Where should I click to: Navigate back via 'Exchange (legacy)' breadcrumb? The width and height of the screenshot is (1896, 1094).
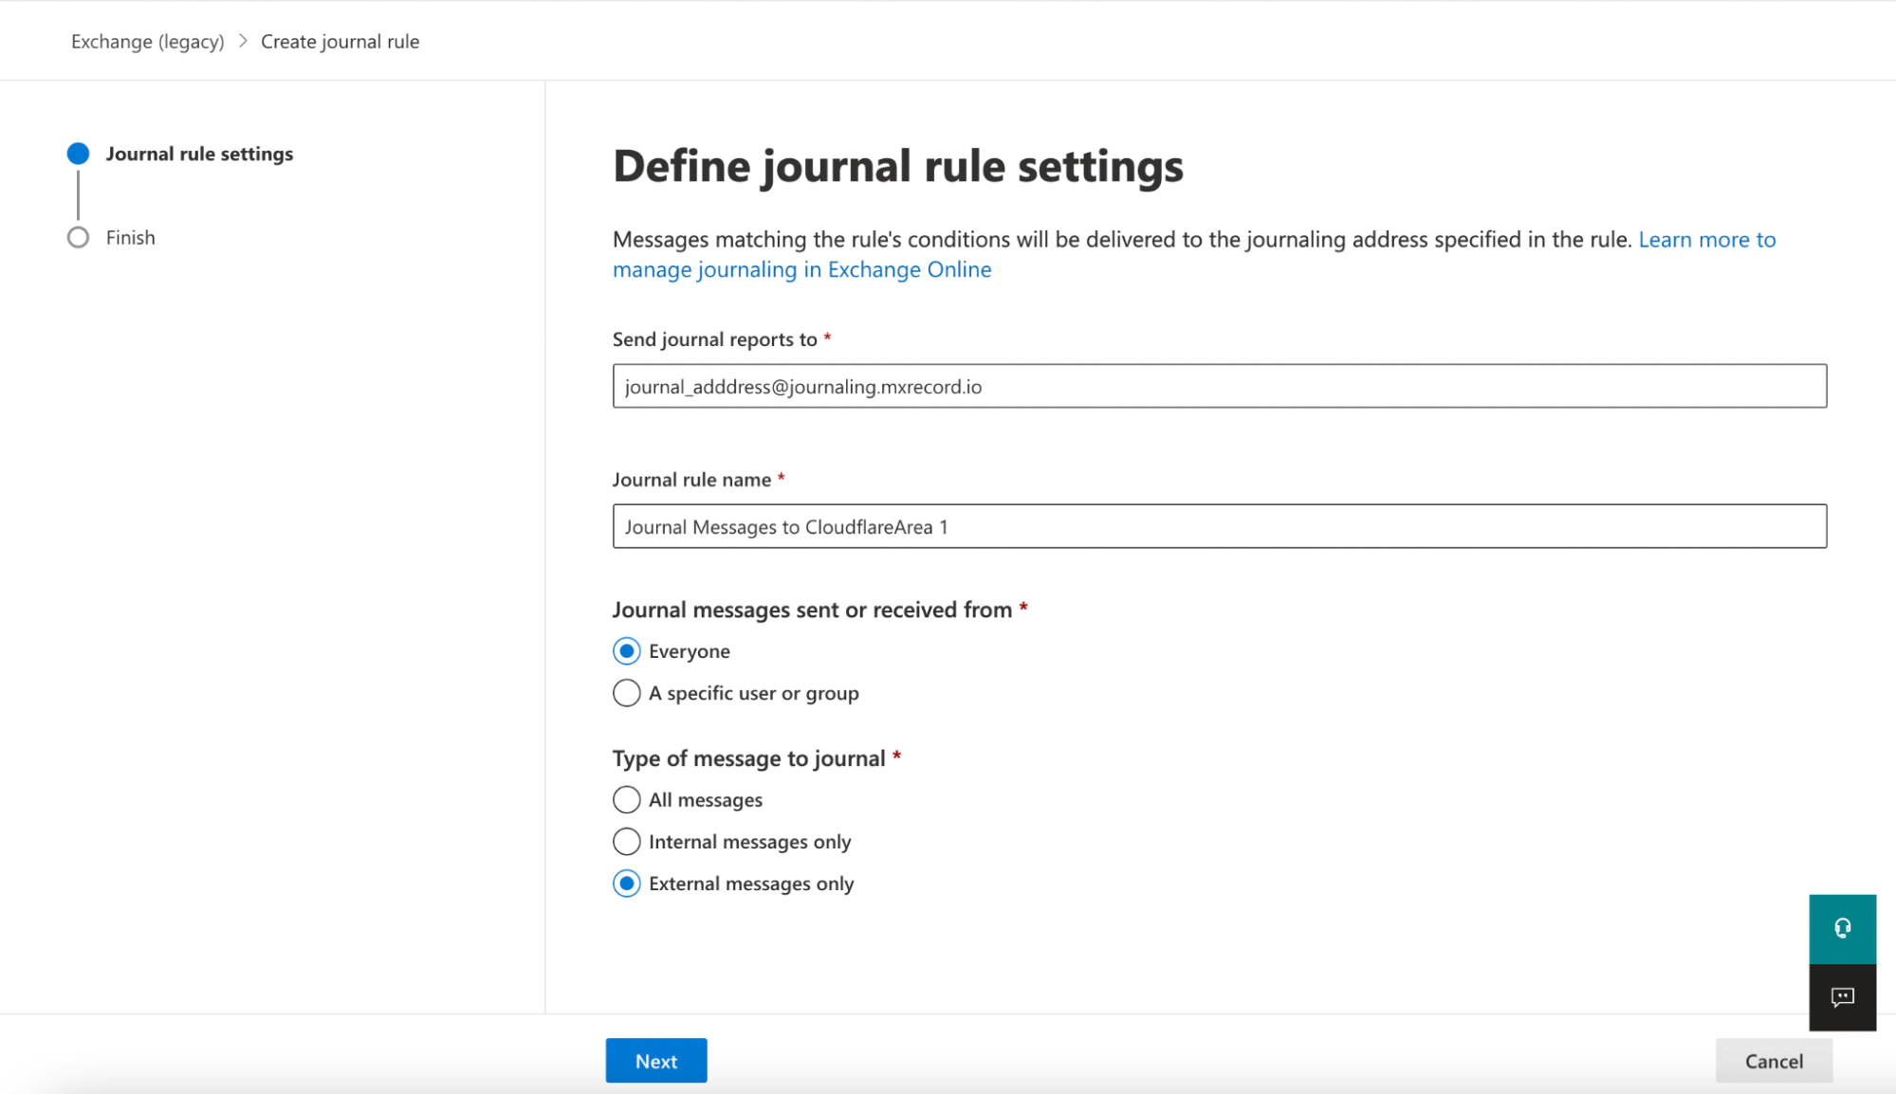point(146,41)
